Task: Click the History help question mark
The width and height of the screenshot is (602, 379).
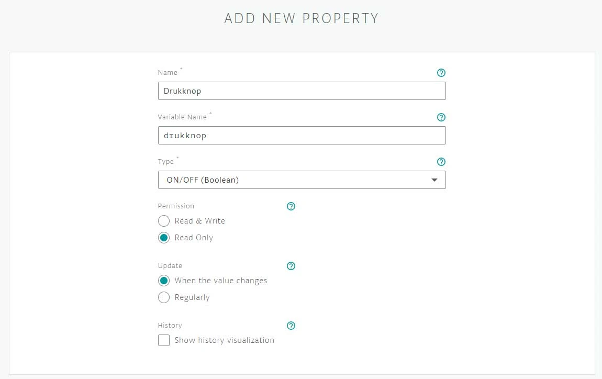Action: coord(292,326)
